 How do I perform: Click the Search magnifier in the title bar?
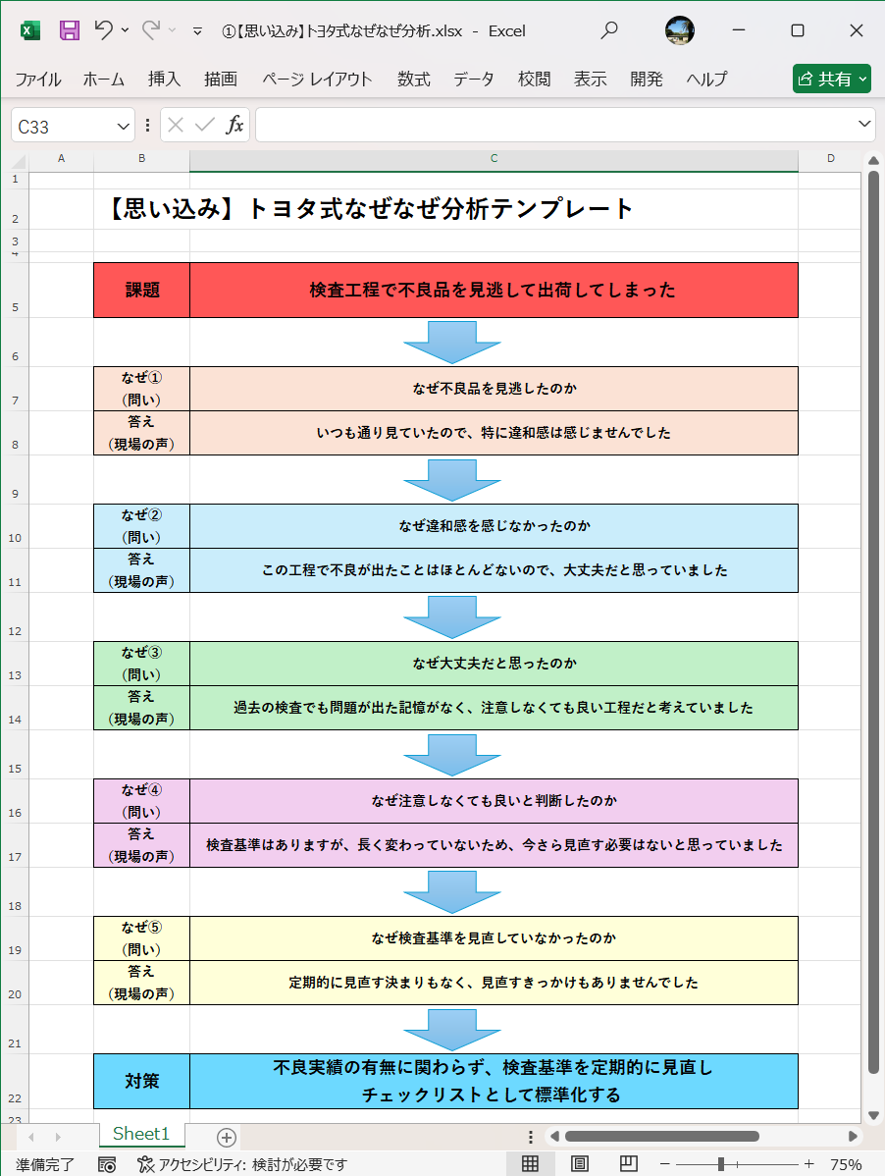(608, 30)
